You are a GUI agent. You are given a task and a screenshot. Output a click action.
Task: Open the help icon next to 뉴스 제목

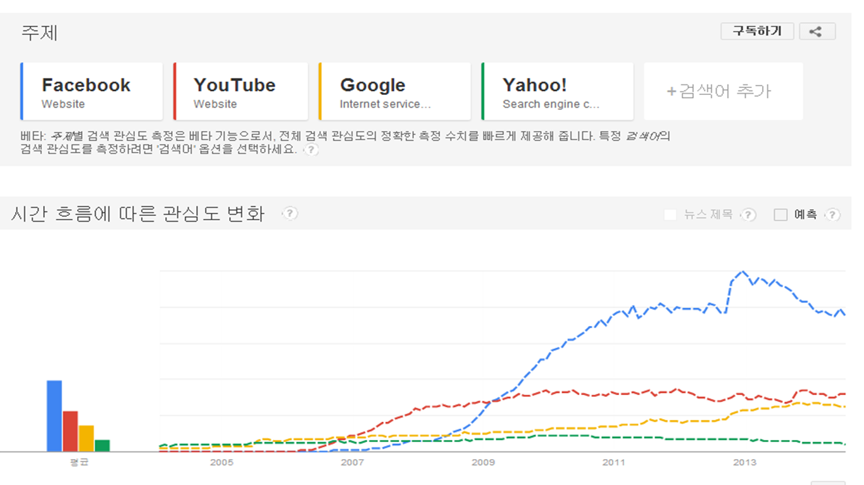tap(748, 215)
